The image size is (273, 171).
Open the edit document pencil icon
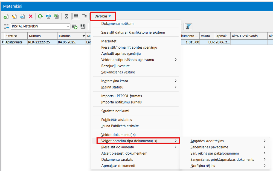coord(14,16)
